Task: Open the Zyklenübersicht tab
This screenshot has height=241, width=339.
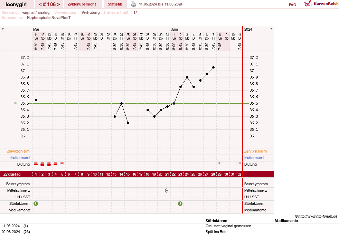Action: pos(82,4)
